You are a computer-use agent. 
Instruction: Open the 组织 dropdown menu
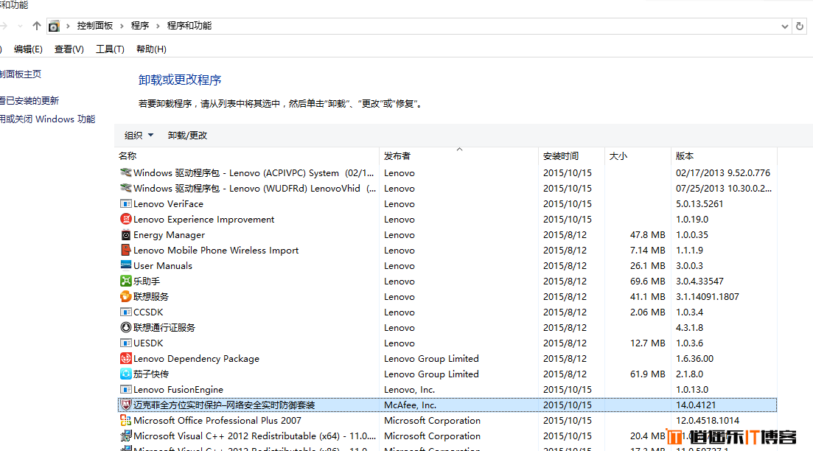pos(139,136)
